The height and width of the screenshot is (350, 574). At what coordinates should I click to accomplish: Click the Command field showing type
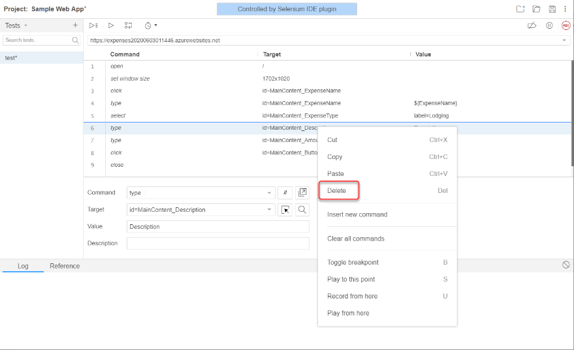click(200, 192)
